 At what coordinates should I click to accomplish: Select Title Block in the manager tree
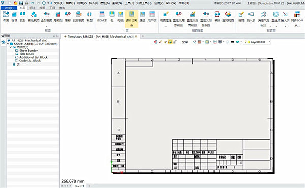pyautogui.click(x=26, y=54)
